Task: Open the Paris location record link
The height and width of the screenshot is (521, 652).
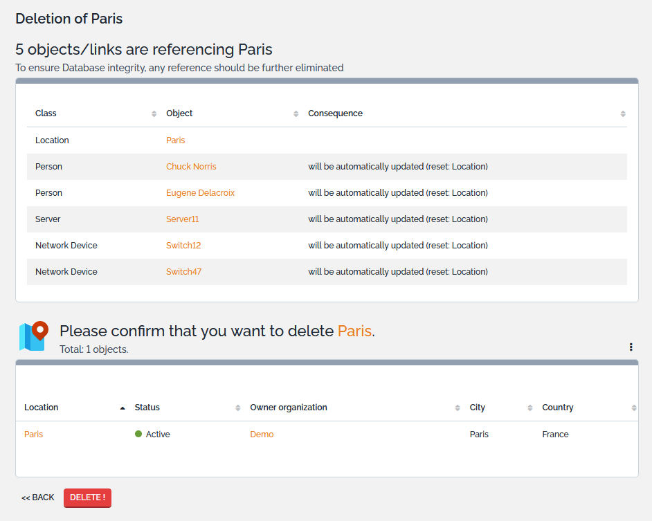Action: click(x=175, y=140)
